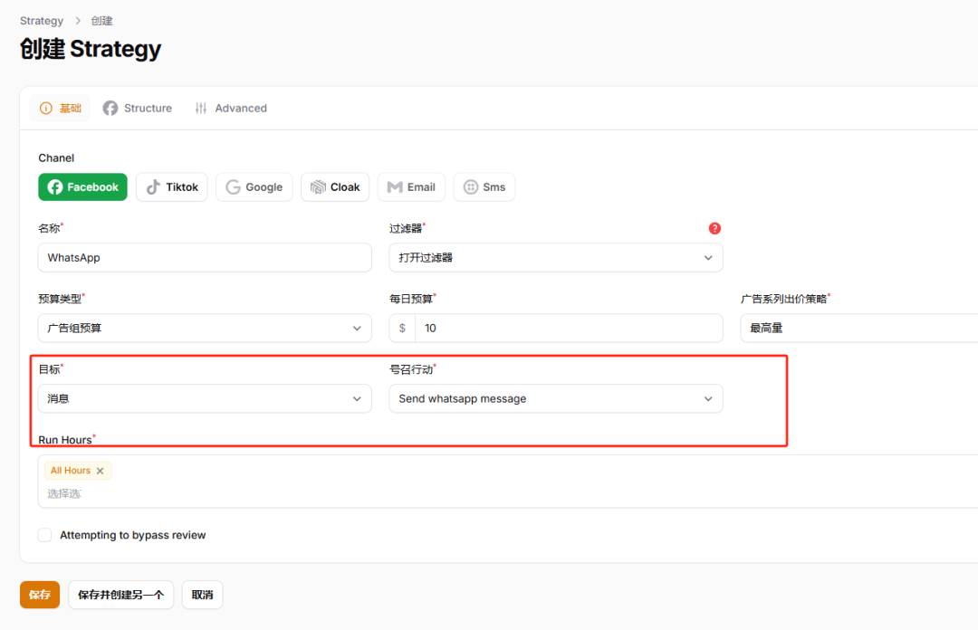
Task: Click the 名称 input field with WhatsApp
Action: (x=205, y=258)
